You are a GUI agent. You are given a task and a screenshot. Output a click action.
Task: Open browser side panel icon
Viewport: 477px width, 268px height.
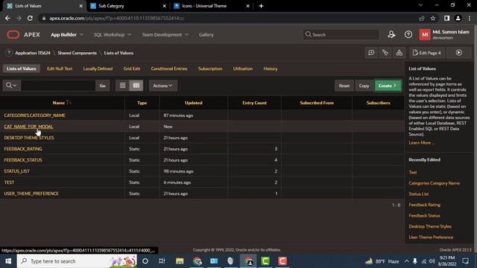click(x=446, y=18)
